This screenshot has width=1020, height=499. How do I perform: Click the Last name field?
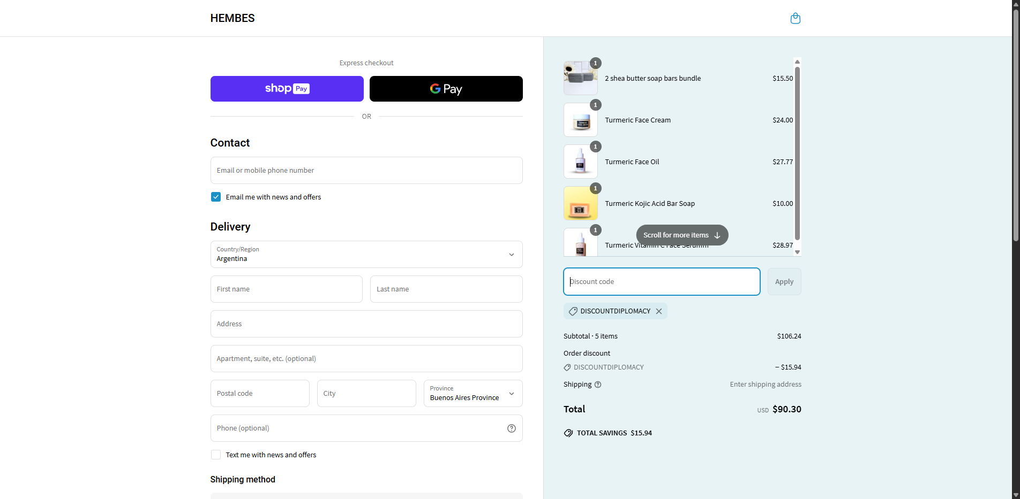tap(446, 289)
